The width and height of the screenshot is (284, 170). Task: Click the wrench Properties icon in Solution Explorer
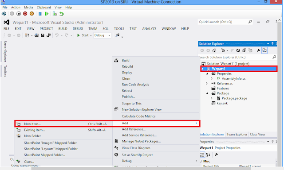258,50
